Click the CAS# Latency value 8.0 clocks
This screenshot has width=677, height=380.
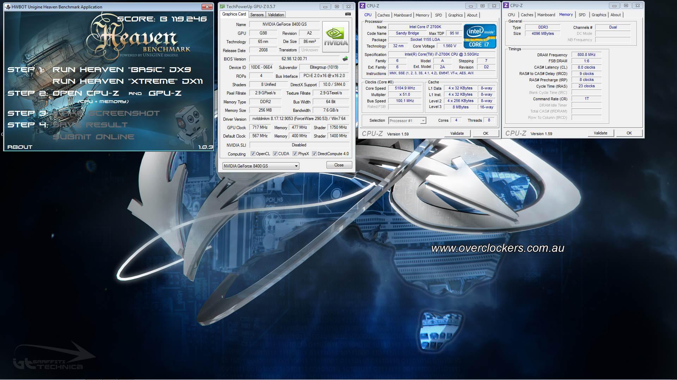[586, 67]
